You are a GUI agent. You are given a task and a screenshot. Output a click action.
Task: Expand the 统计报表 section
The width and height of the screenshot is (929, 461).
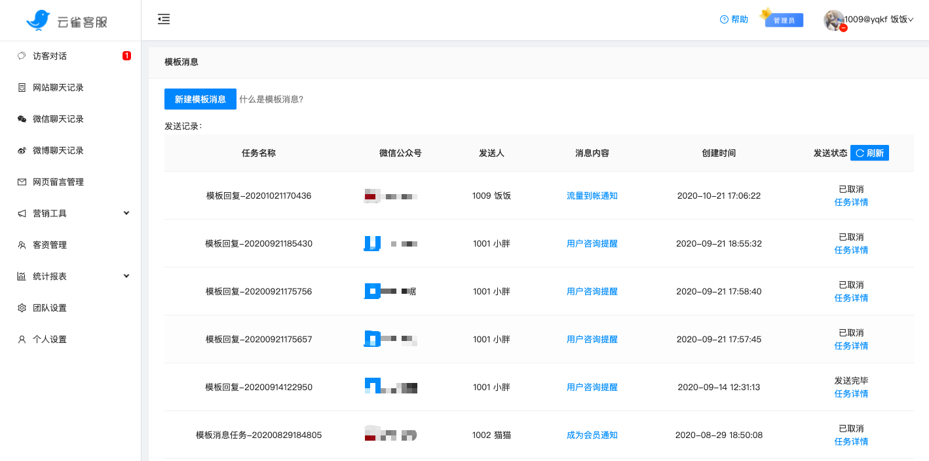pyautogui.click(x=72, y=276)
